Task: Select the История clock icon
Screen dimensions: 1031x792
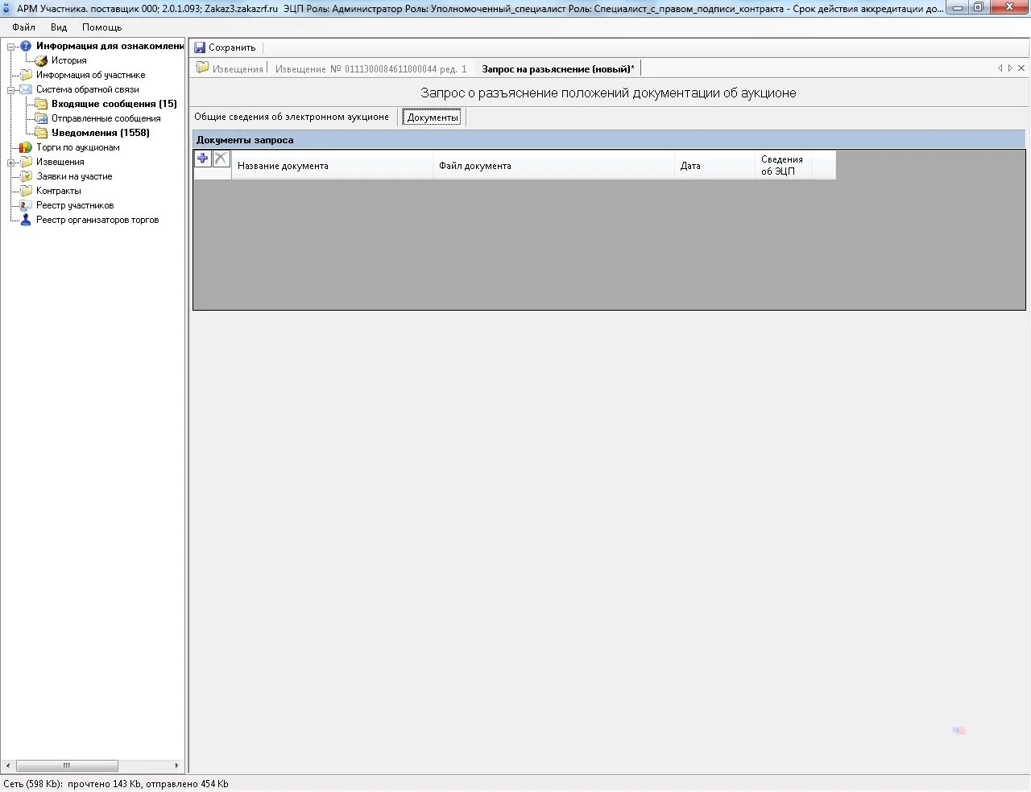Action: click(41, 60)
